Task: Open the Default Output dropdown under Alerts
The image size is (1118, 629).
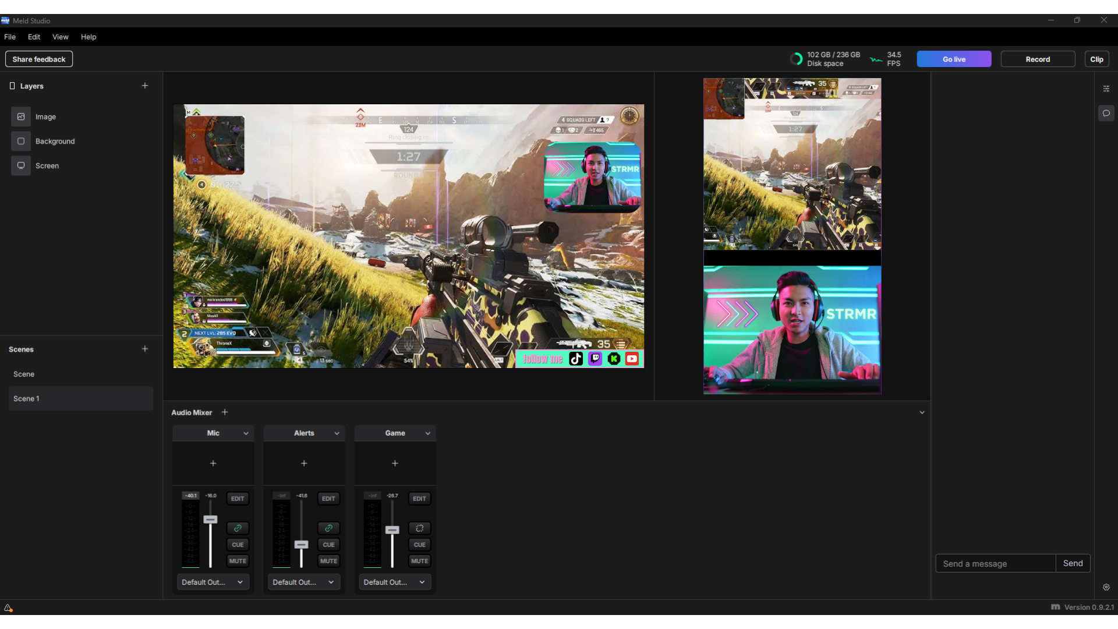Action: (304, 582)
